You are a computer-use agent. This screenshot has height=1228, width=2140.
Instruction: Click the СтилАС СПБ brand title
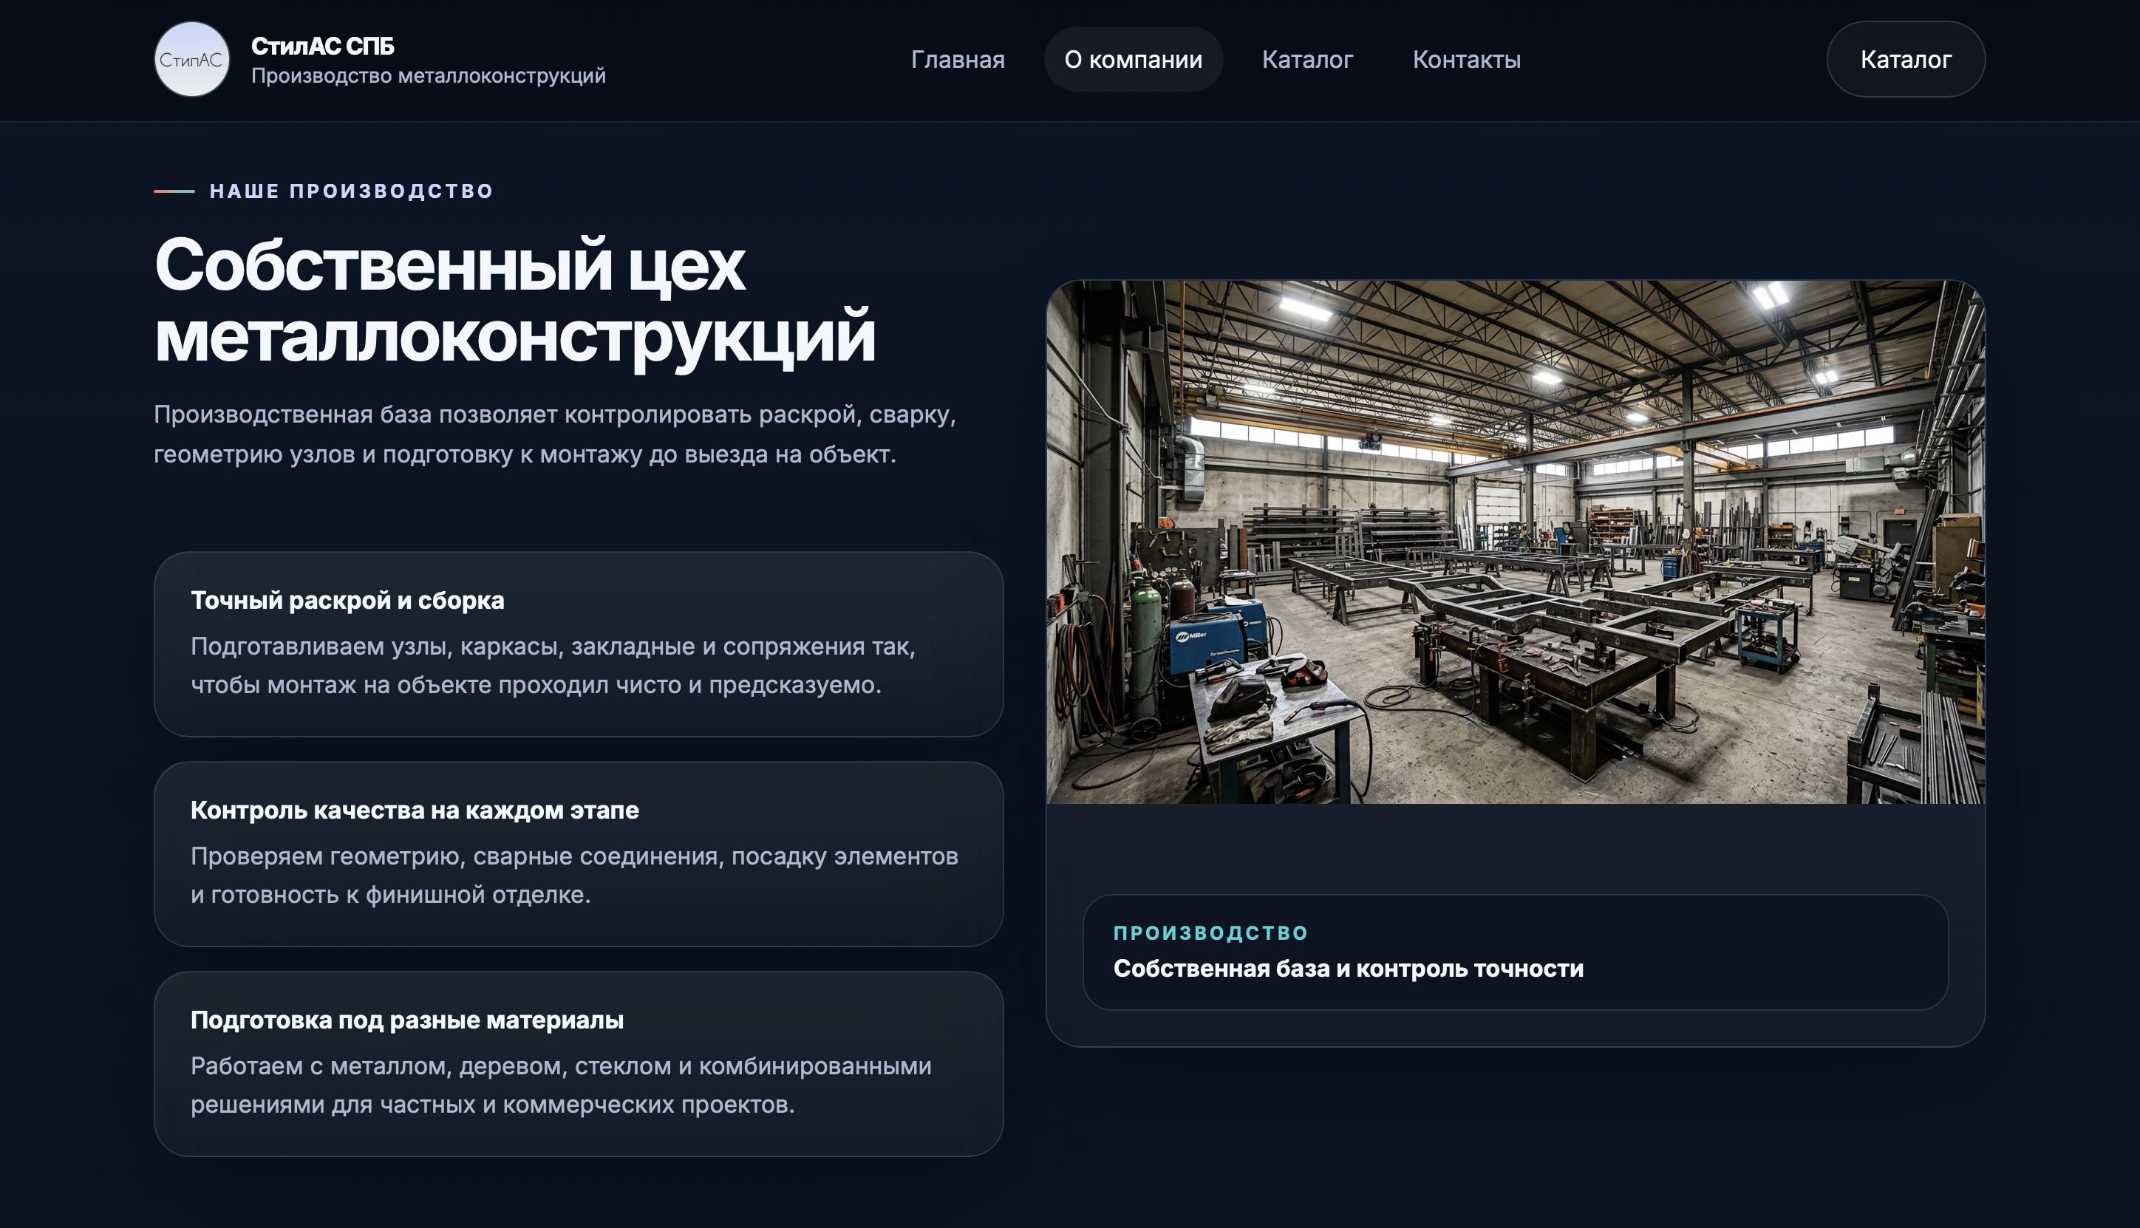[x=322, y=47]
